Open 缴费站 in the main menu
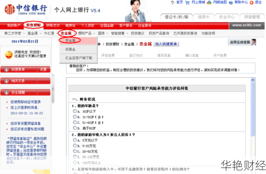The image size is (266, 174). tap(70, 25)
